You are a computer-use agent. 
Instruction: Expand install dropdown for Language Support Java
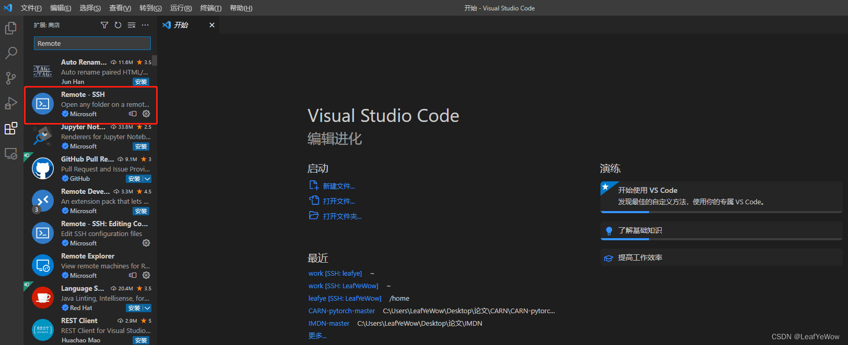click(147, 308)
